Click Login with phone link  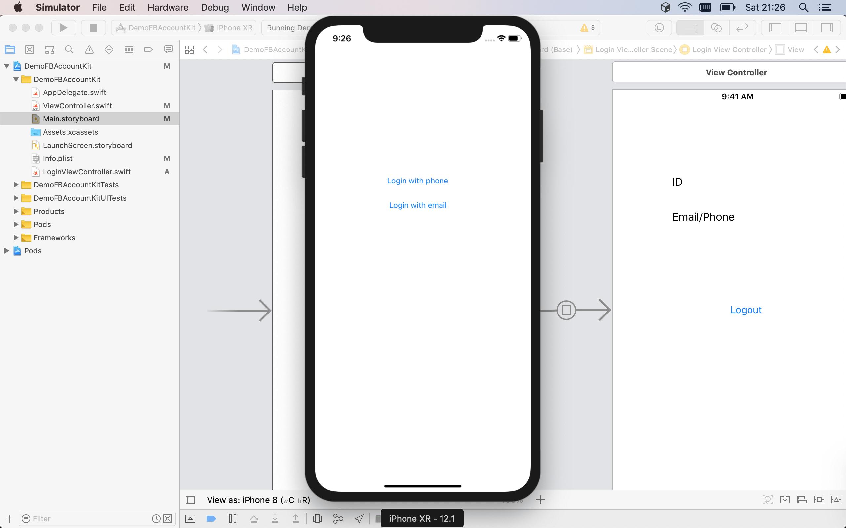coord(418,181)
